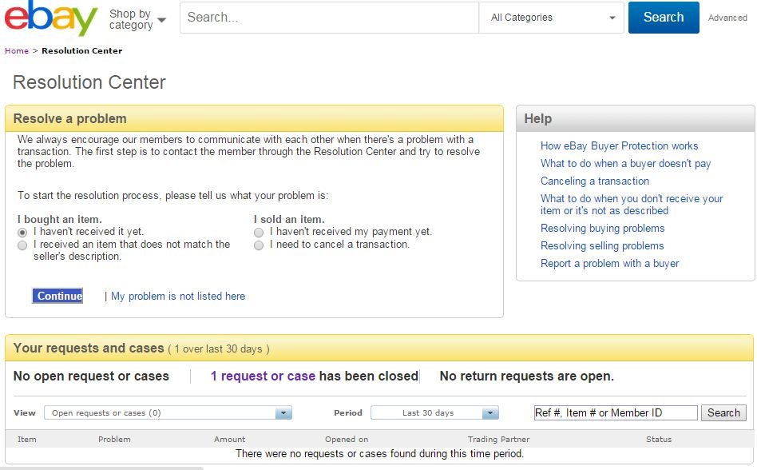The image size is (757, 470).
Task: Select 'I haven't received it yet' option
Action: [x=22, y=233]
